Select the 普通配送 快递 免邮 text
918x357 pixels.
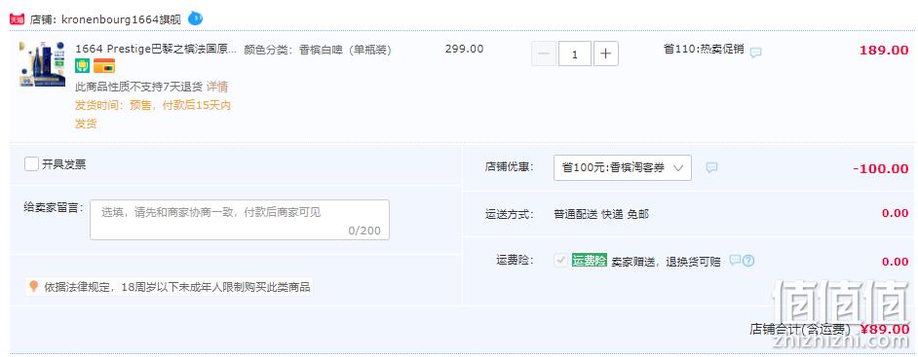point(601,214)
